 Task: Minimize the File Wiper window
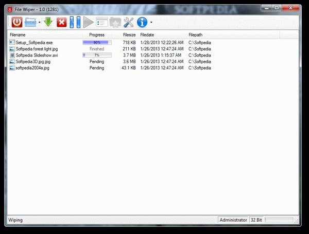click(x=267, y=8)
